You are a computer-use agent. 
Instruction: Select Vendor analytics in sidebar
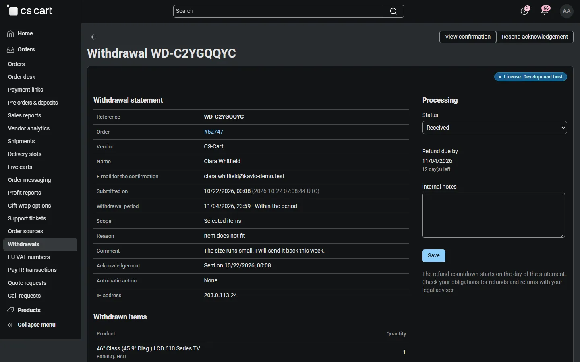click(x=29, y=128)
